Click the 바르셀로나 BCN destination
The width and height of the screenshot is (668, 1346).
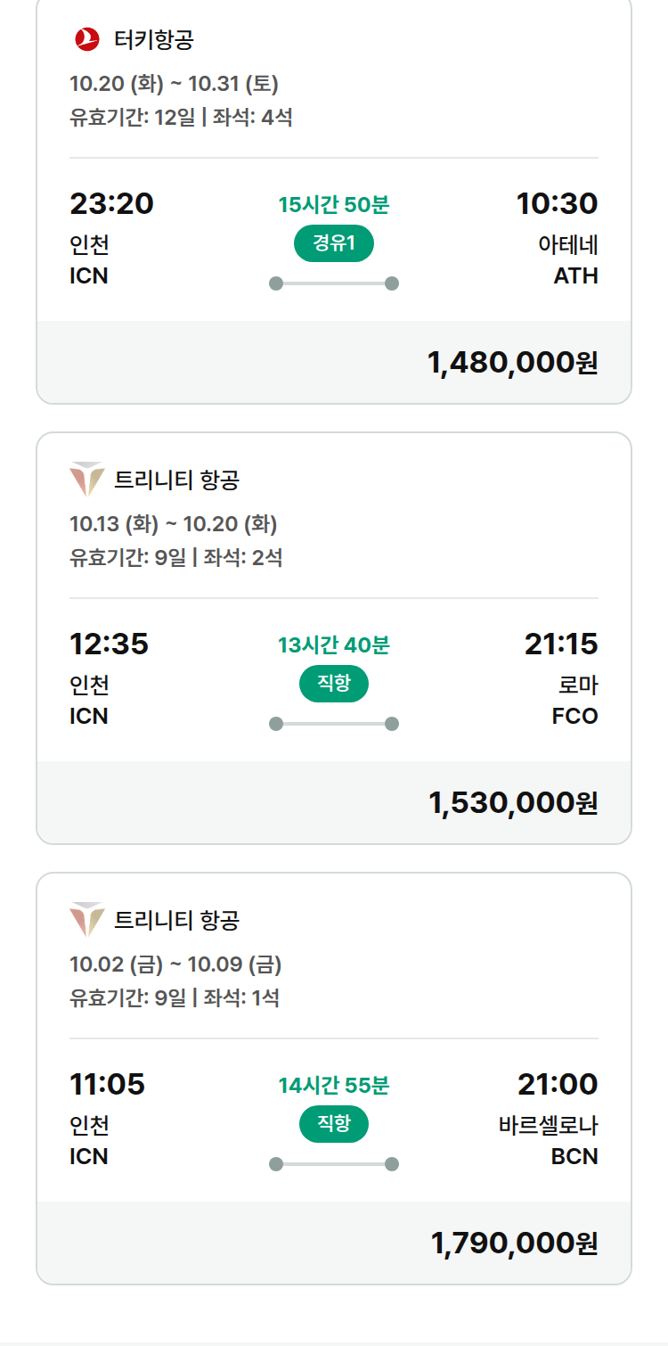(x=549, y=1141)
